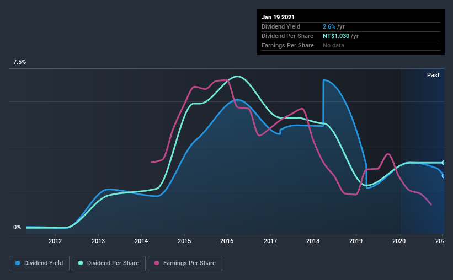The image size is (453, 280).
Task: Click the 2013 x-axis label
Action: (x=98, y=241)
